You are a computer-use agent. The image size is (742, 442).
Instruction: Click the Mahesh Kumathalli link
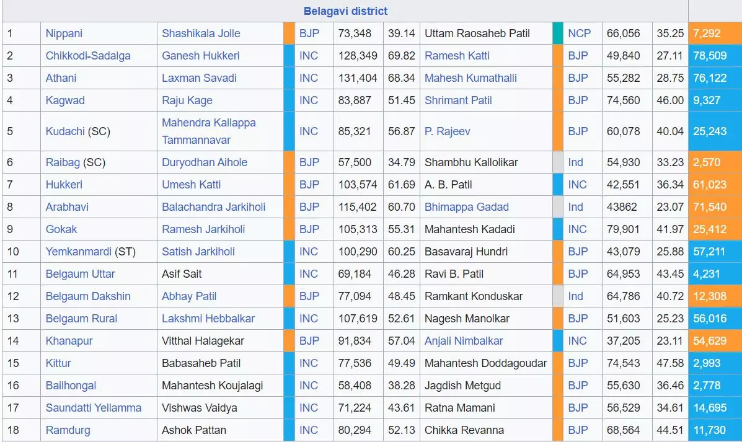(470, 78)
